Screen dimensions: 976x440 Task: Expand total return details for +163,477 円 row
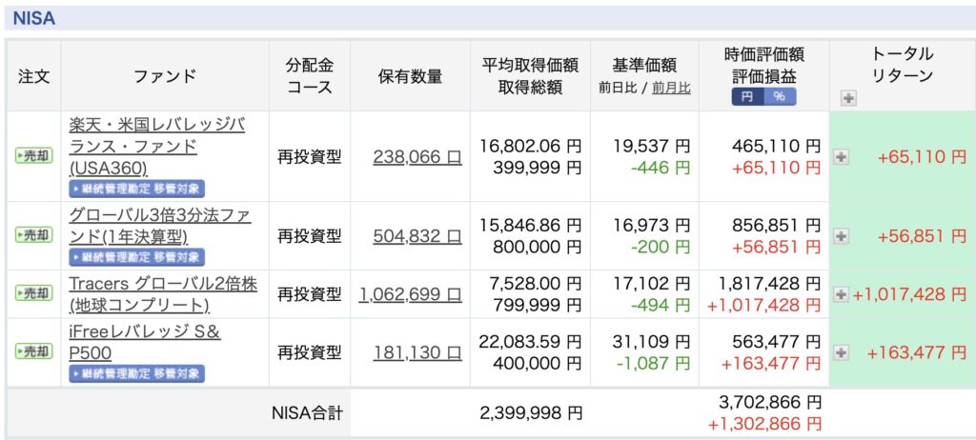[x=841, y=352]
